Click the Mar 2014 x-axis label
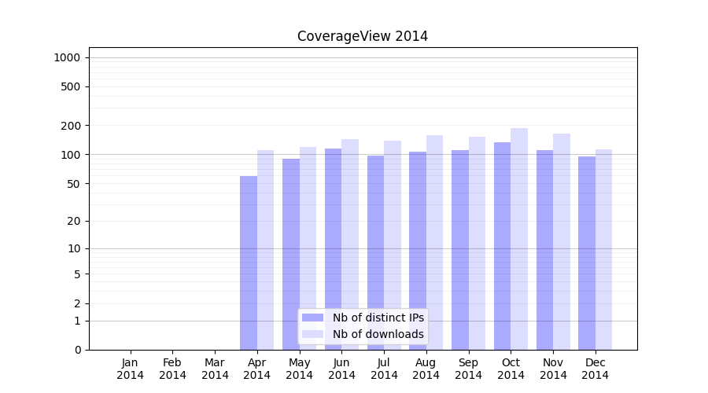This screenshot has height=393, width=708. (x=215, y=369)
